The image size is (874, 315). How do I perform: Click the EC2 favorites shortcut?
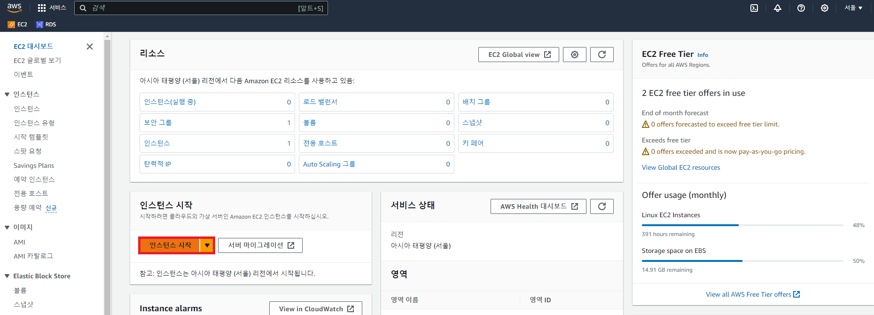(x=18, y=24)
